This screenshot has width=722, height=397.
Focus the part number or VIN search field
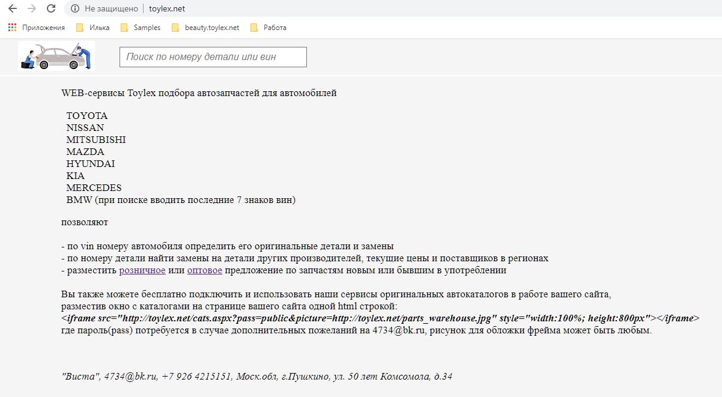pyautogui.click(x=213, y=57)
